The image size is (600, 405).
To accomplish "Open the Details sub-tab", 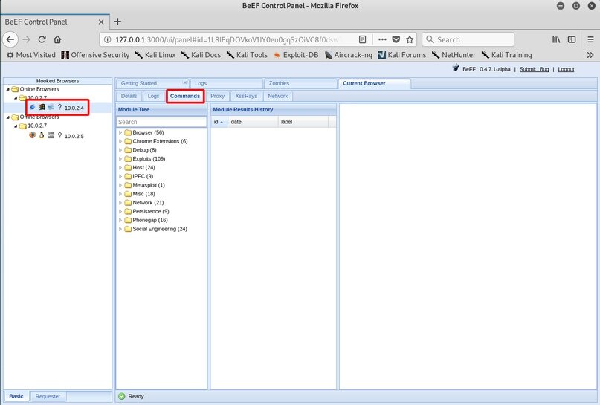I will pyautogui.click(x=129, y=96).
